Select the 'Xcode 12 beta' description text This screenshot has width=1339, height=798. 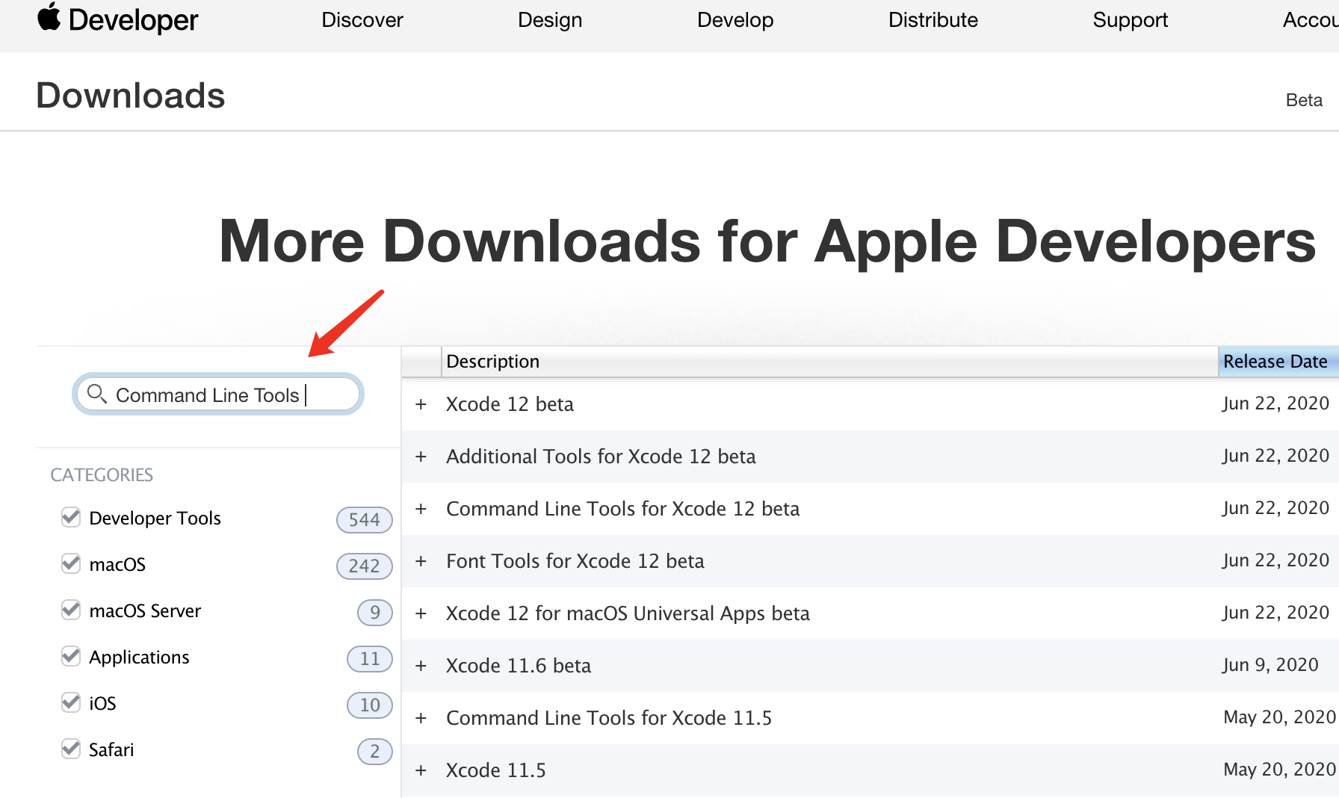pos(510,404)
